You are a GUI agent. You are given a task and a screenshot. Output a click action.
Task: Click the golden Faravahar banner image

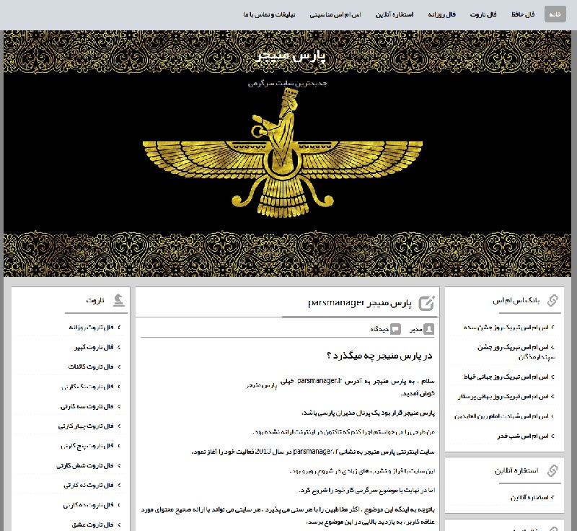coord(287,154)
